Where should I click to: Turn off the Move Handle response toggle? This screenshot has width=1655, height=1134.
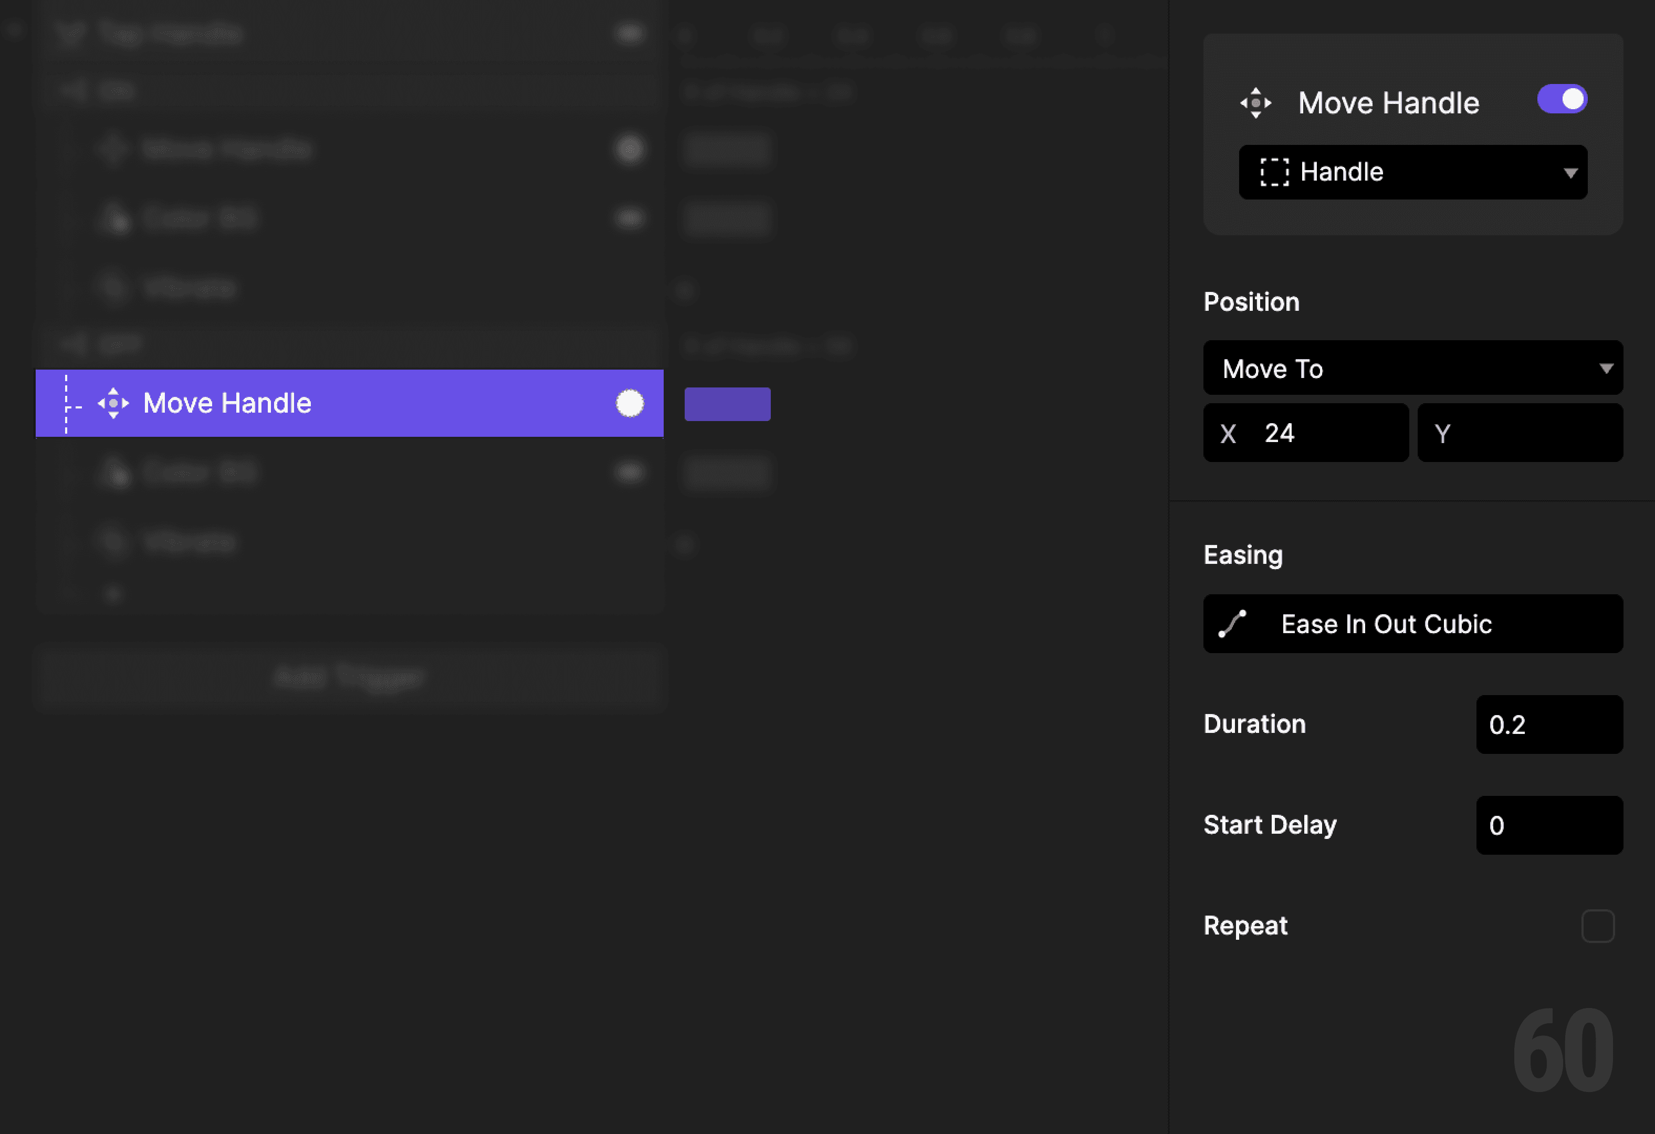(1563, 100)
